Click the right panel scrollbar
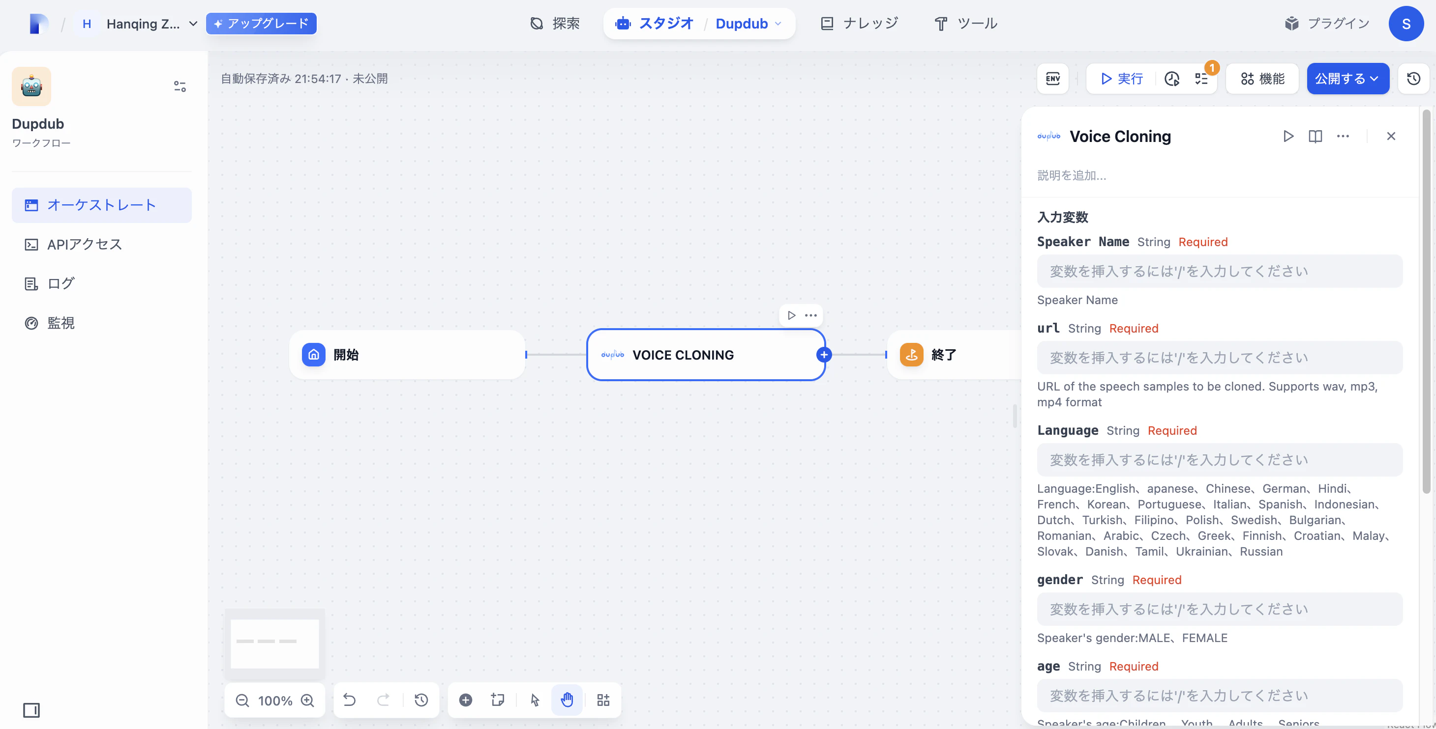This screenshot has width=1436, height=729. click(1426, 301)
